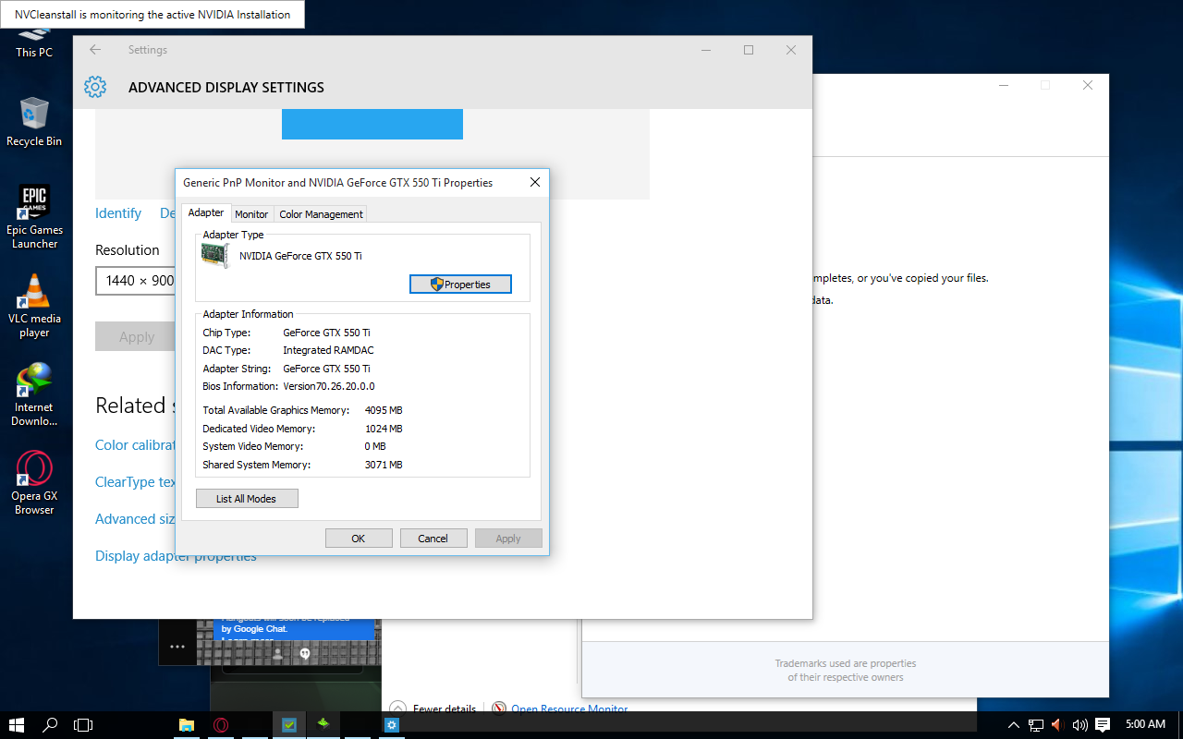This screenshot has width=1183, height=739.
Task: Click the blue monitor preview rectangle
Action: [x=372, y=125]
